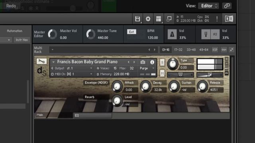Click the Master Vol knob
Viewport: 255px width, 143px height.
pos(52,34)
